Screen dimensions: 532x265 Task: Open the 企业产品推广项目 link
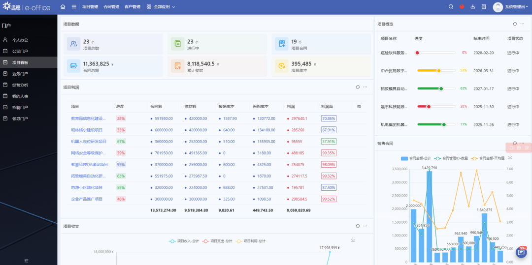pyautogui.click(x=87, y=199)
